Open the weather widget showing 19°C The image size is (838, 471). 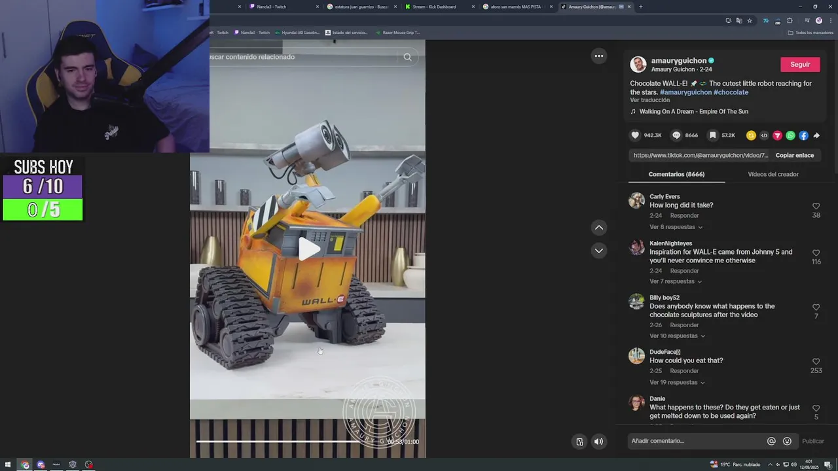pos(735,464)
